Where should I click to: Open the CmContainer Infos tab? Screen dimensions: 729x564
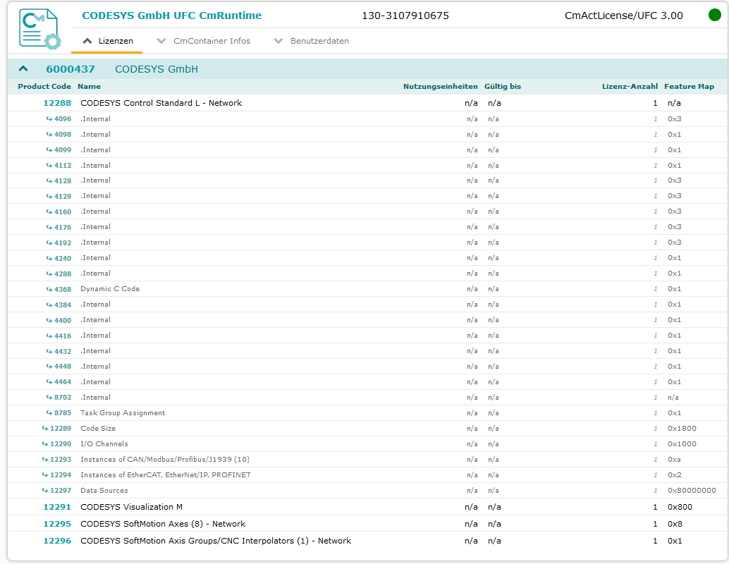click(212, 41)
